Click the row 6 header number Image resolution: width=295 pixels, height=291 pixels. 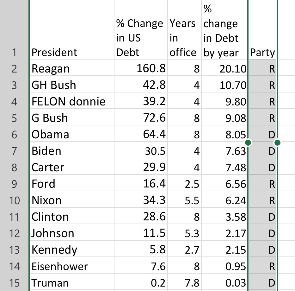(14, 135)
